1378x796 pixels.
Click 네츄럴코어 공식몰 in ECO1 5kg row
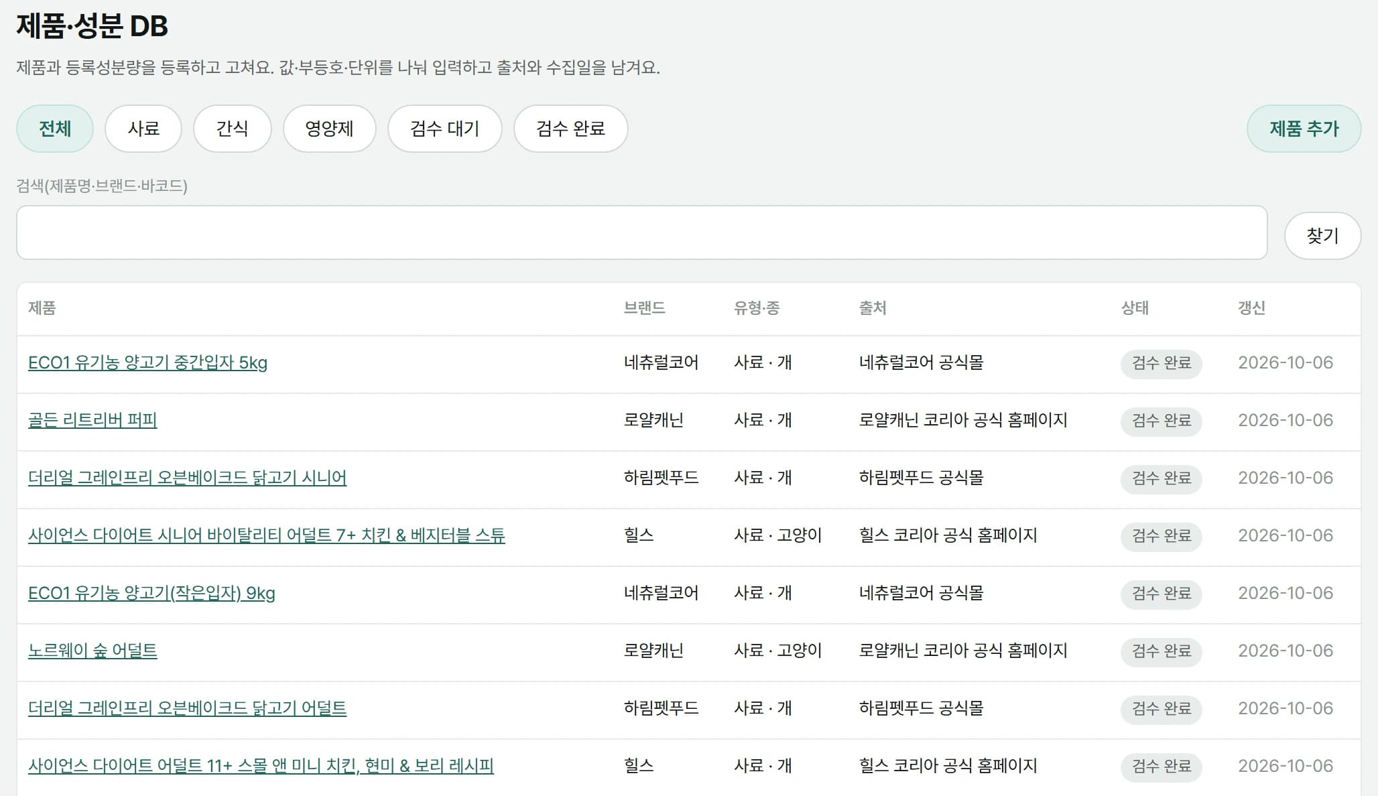pyautogui.click(x=921, y=362)
